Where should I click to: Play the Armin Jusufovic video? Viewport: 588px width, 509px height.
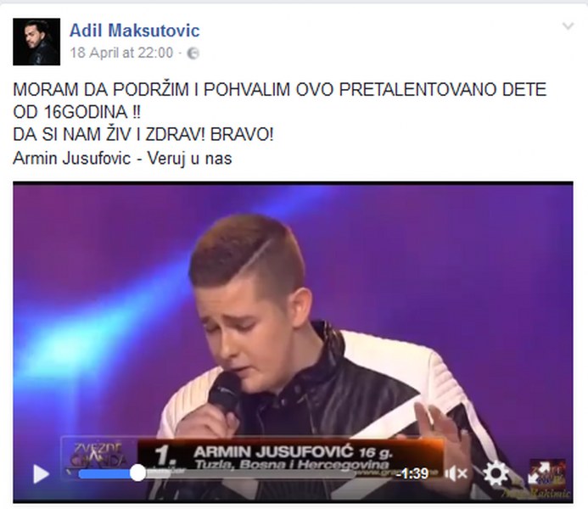click(42, 473)
